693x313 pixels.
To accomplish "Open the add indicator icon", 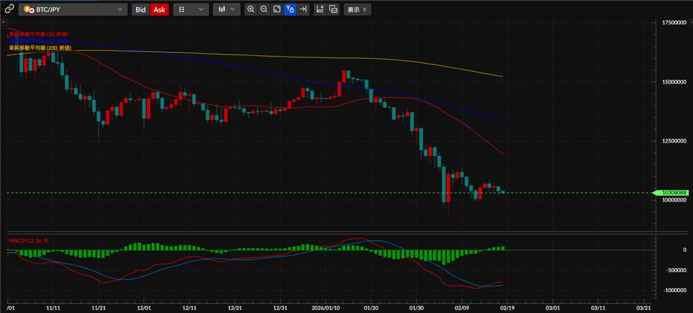I will (320, 9).
